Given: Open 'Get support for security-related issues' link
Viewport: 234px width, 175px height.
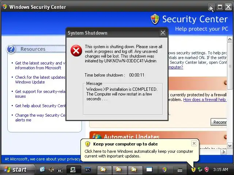Looking at the screenshot, I should (x=40, y=94).
